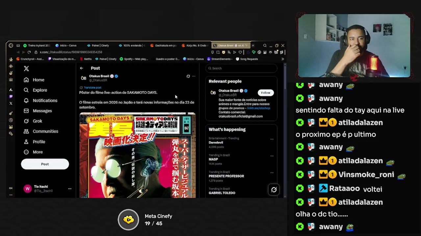Go to Home in X navigation
This screenshot has height=236, width=421.
[x=34, y=80]
